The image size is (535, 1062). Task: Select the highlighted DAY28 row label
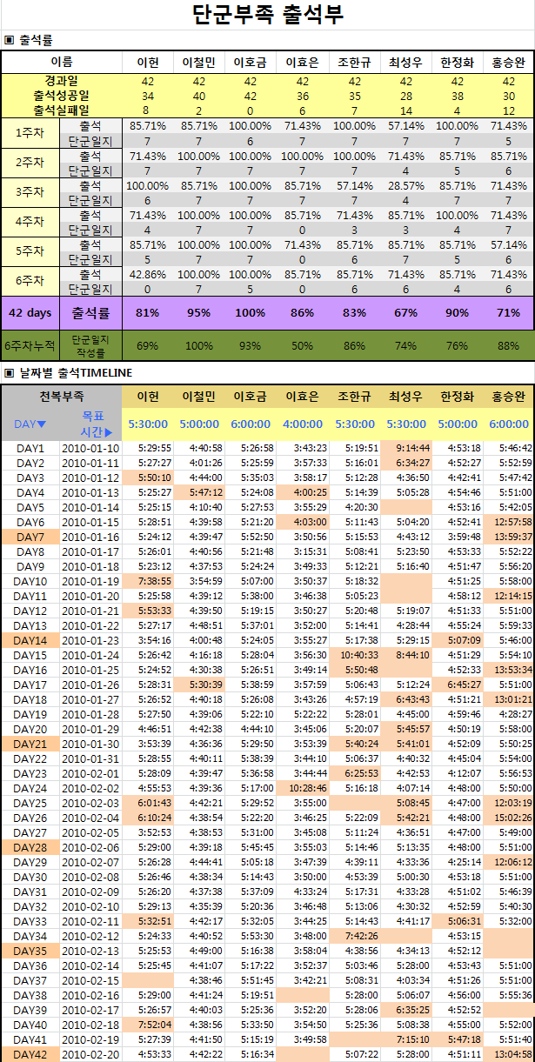30,847
